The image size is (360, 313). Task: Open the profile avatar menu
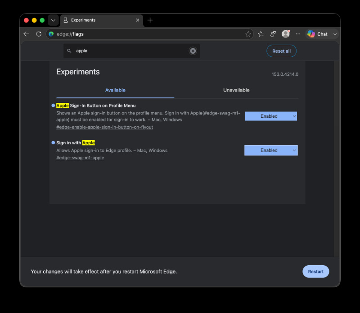coord(286,34)
